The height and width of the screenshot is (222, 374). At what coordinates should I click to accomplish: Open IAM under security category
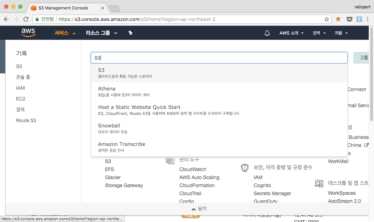coord(258,177)
